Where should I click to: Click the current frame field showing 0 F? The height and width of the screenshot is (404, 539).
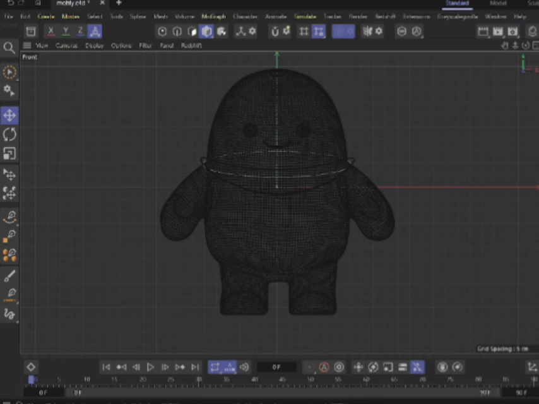point(276,367)
